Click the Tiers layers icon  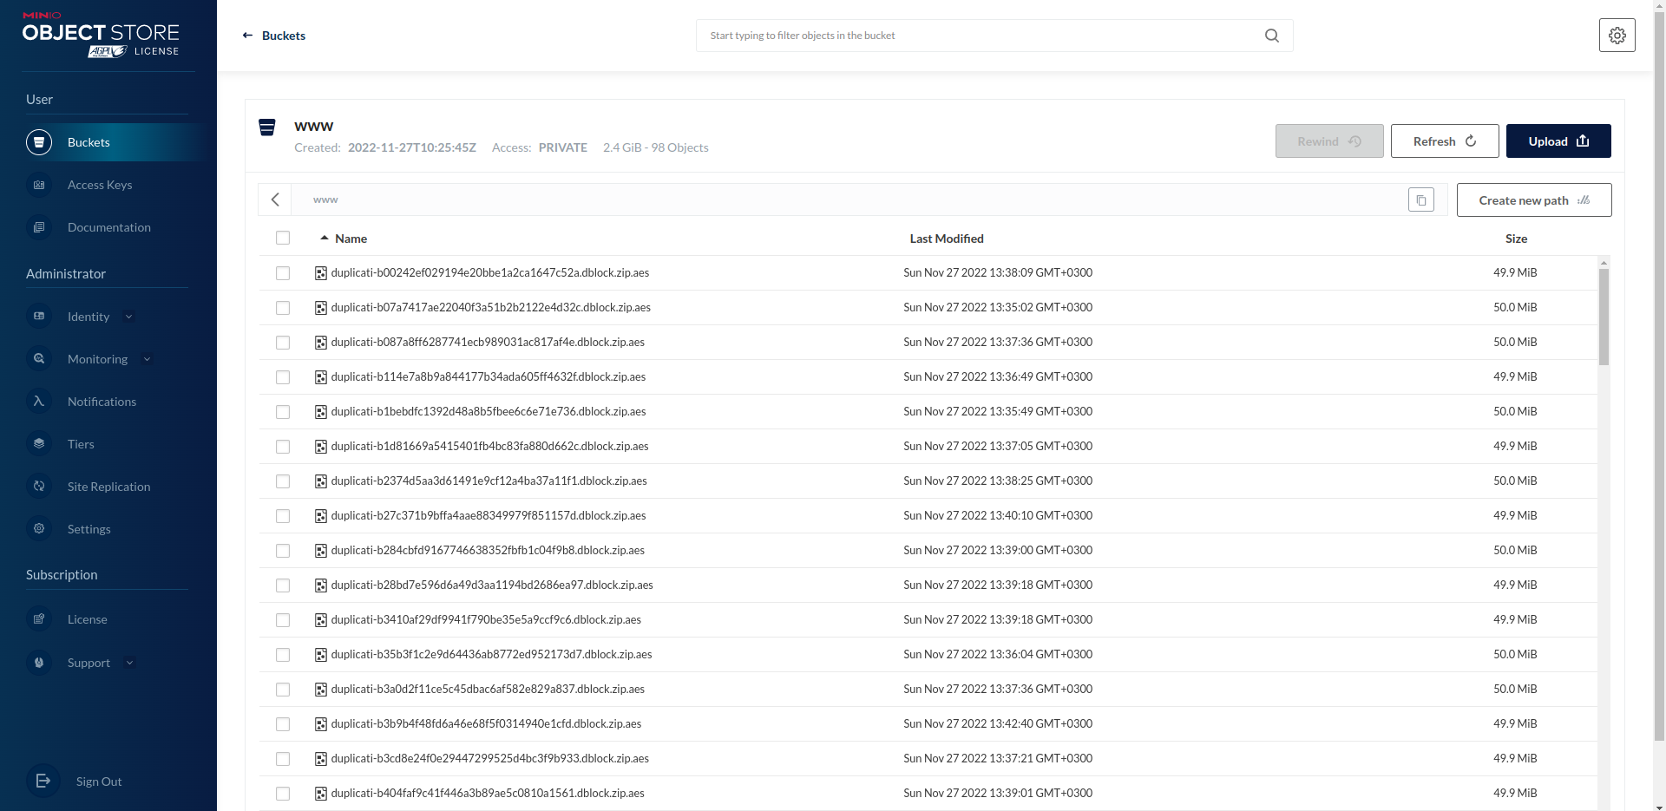[39, 444]
